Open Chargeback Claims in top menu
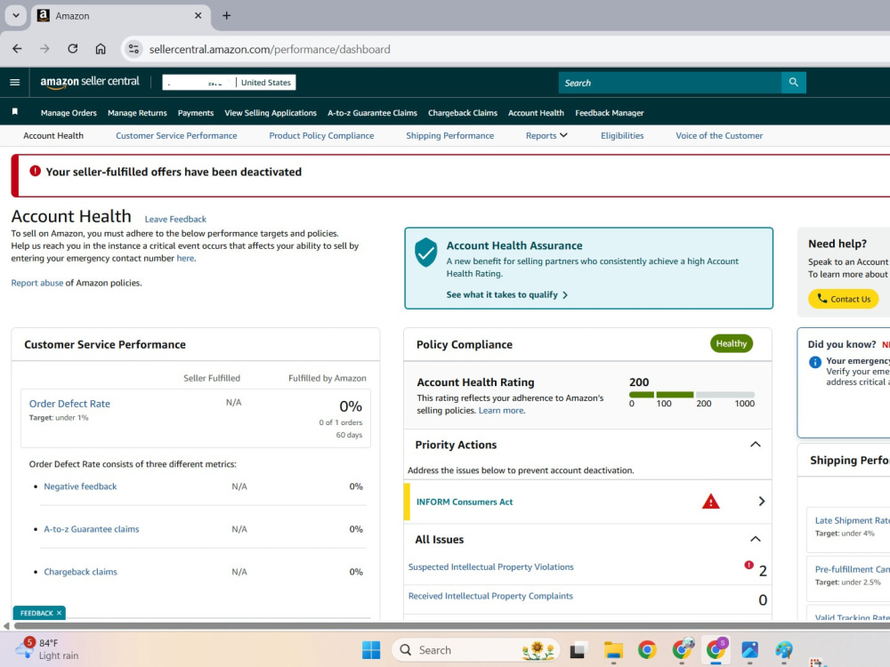 point(463,113)
